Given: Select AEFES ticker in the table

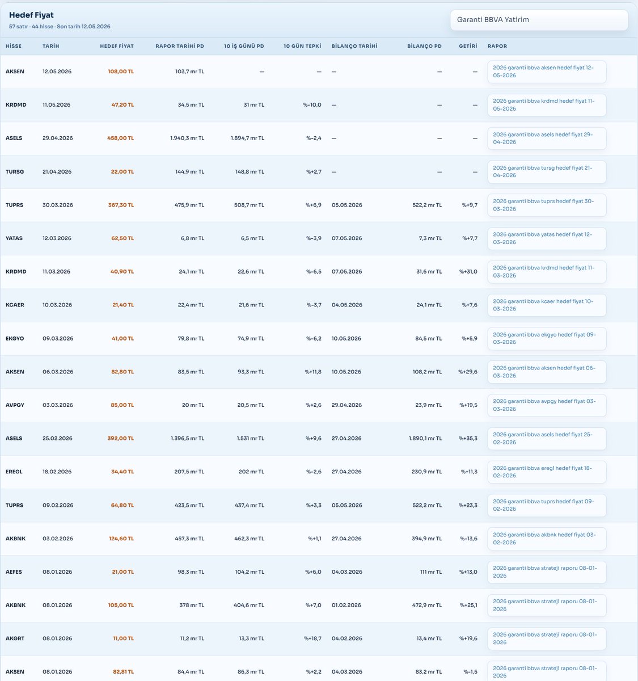Looking at the screenshot, I should (x=14, y=572).
